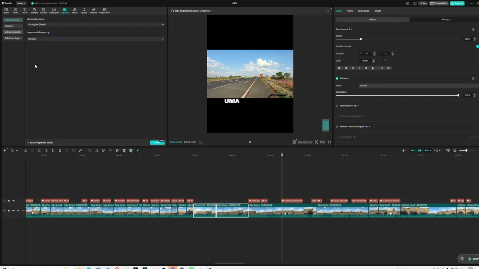479x269 pixels.
Task: Enable the Estabilização checkbox
Action: coord(337,106)
